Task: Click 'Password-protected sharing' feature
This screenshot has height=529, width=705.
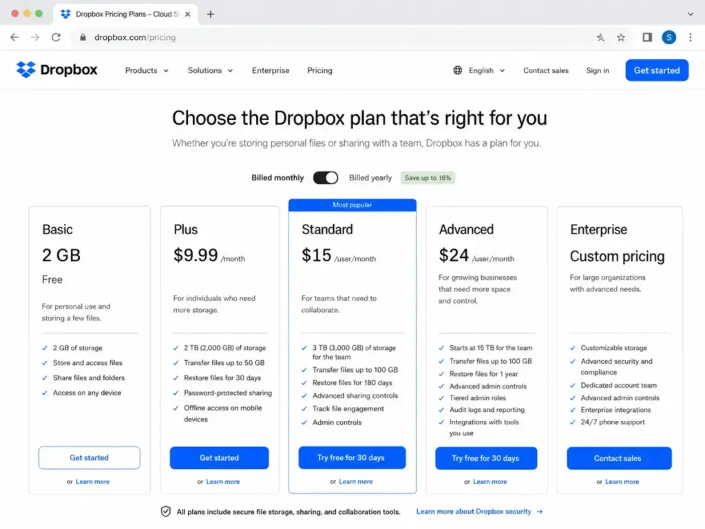Action: coord(227,393)
